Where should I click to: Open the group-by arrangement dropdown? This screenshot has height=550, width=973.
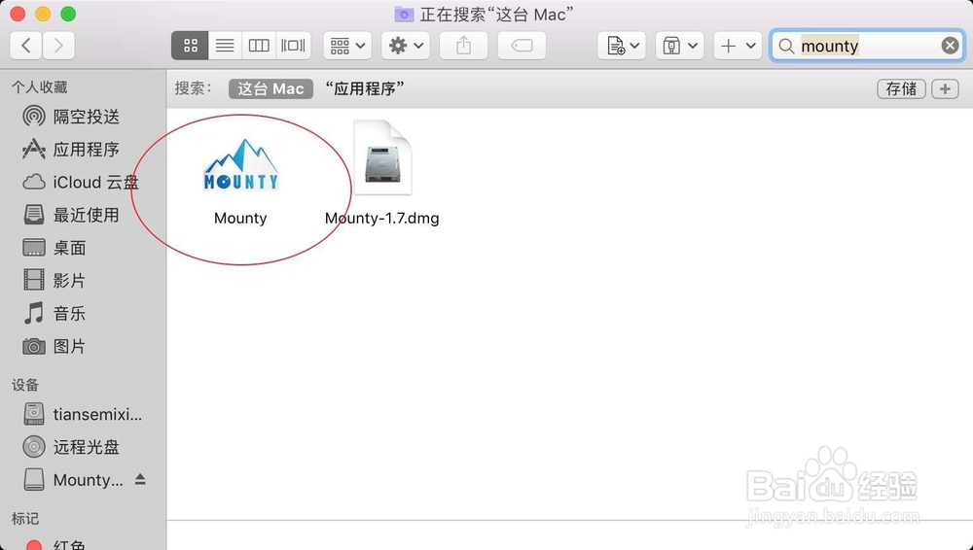(x=347, y=46)
